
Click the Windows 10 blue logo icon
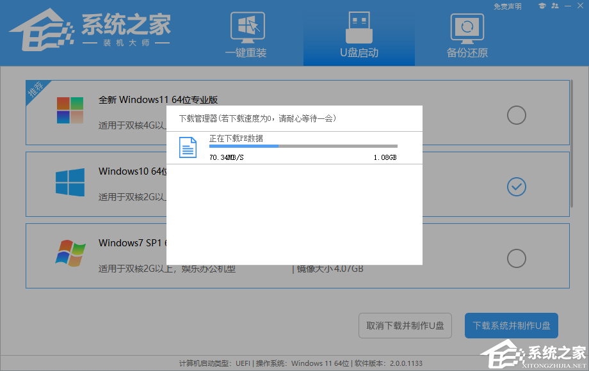coord(70,182)
